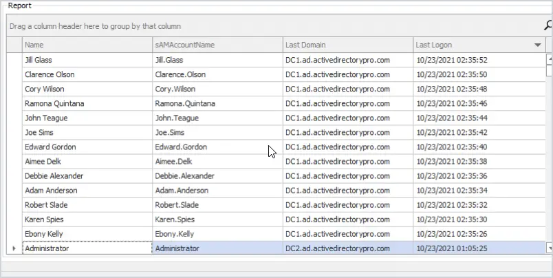Click the Karen.Spies account cell
This screenshot has height=278, width=553.
217,220
